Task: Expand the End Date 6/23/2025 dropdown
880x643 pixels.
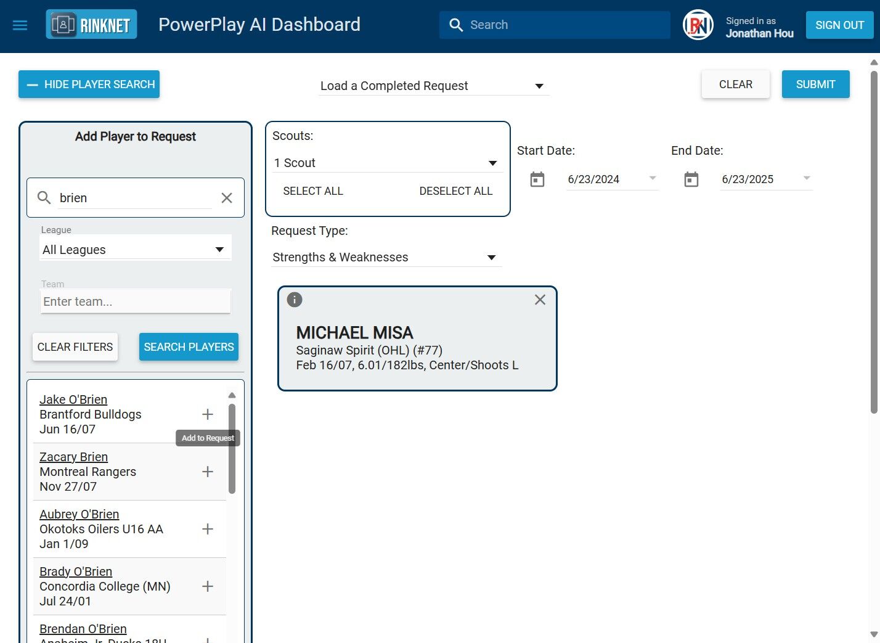Action: click(807, 178)
